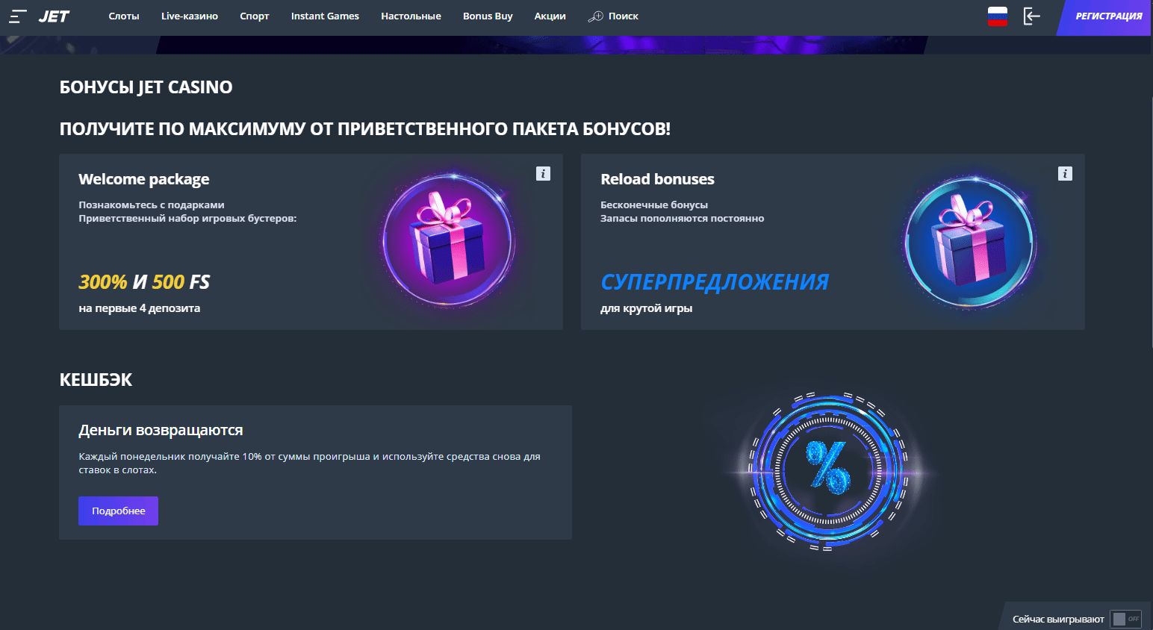Click the Russian flag language selector
Screen dimensions: 1153x630
click(997, 16)
